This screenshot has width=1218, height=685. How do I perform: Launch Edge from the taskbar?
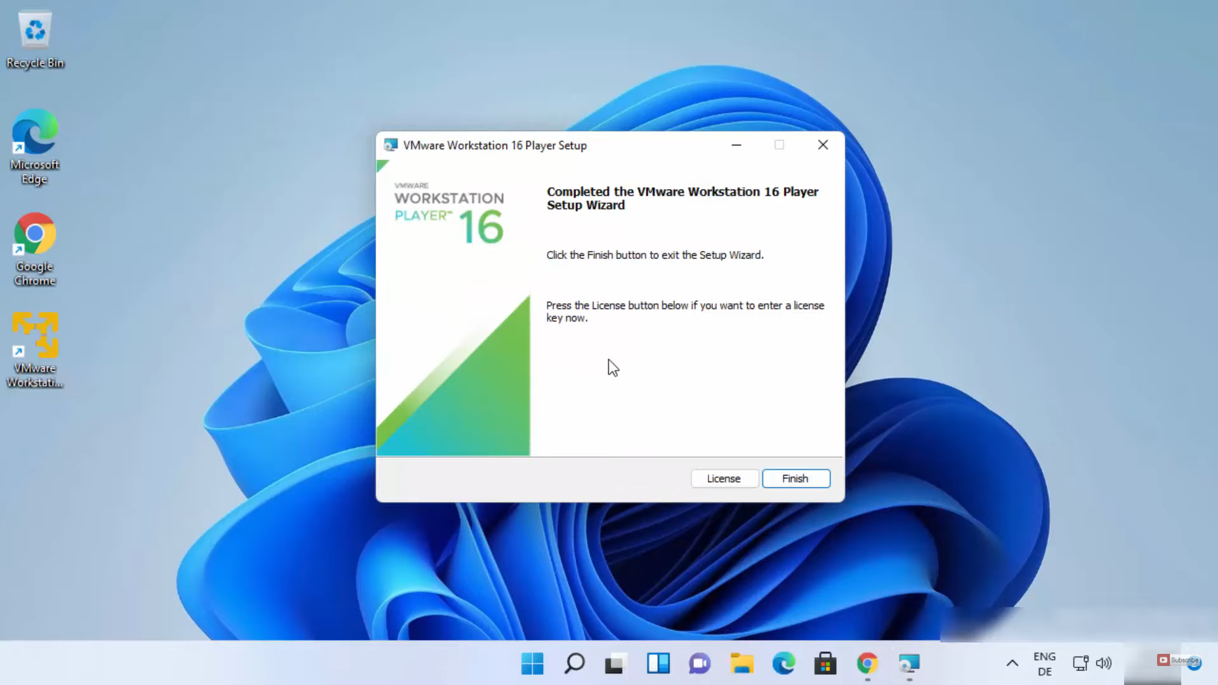point(783,663)
